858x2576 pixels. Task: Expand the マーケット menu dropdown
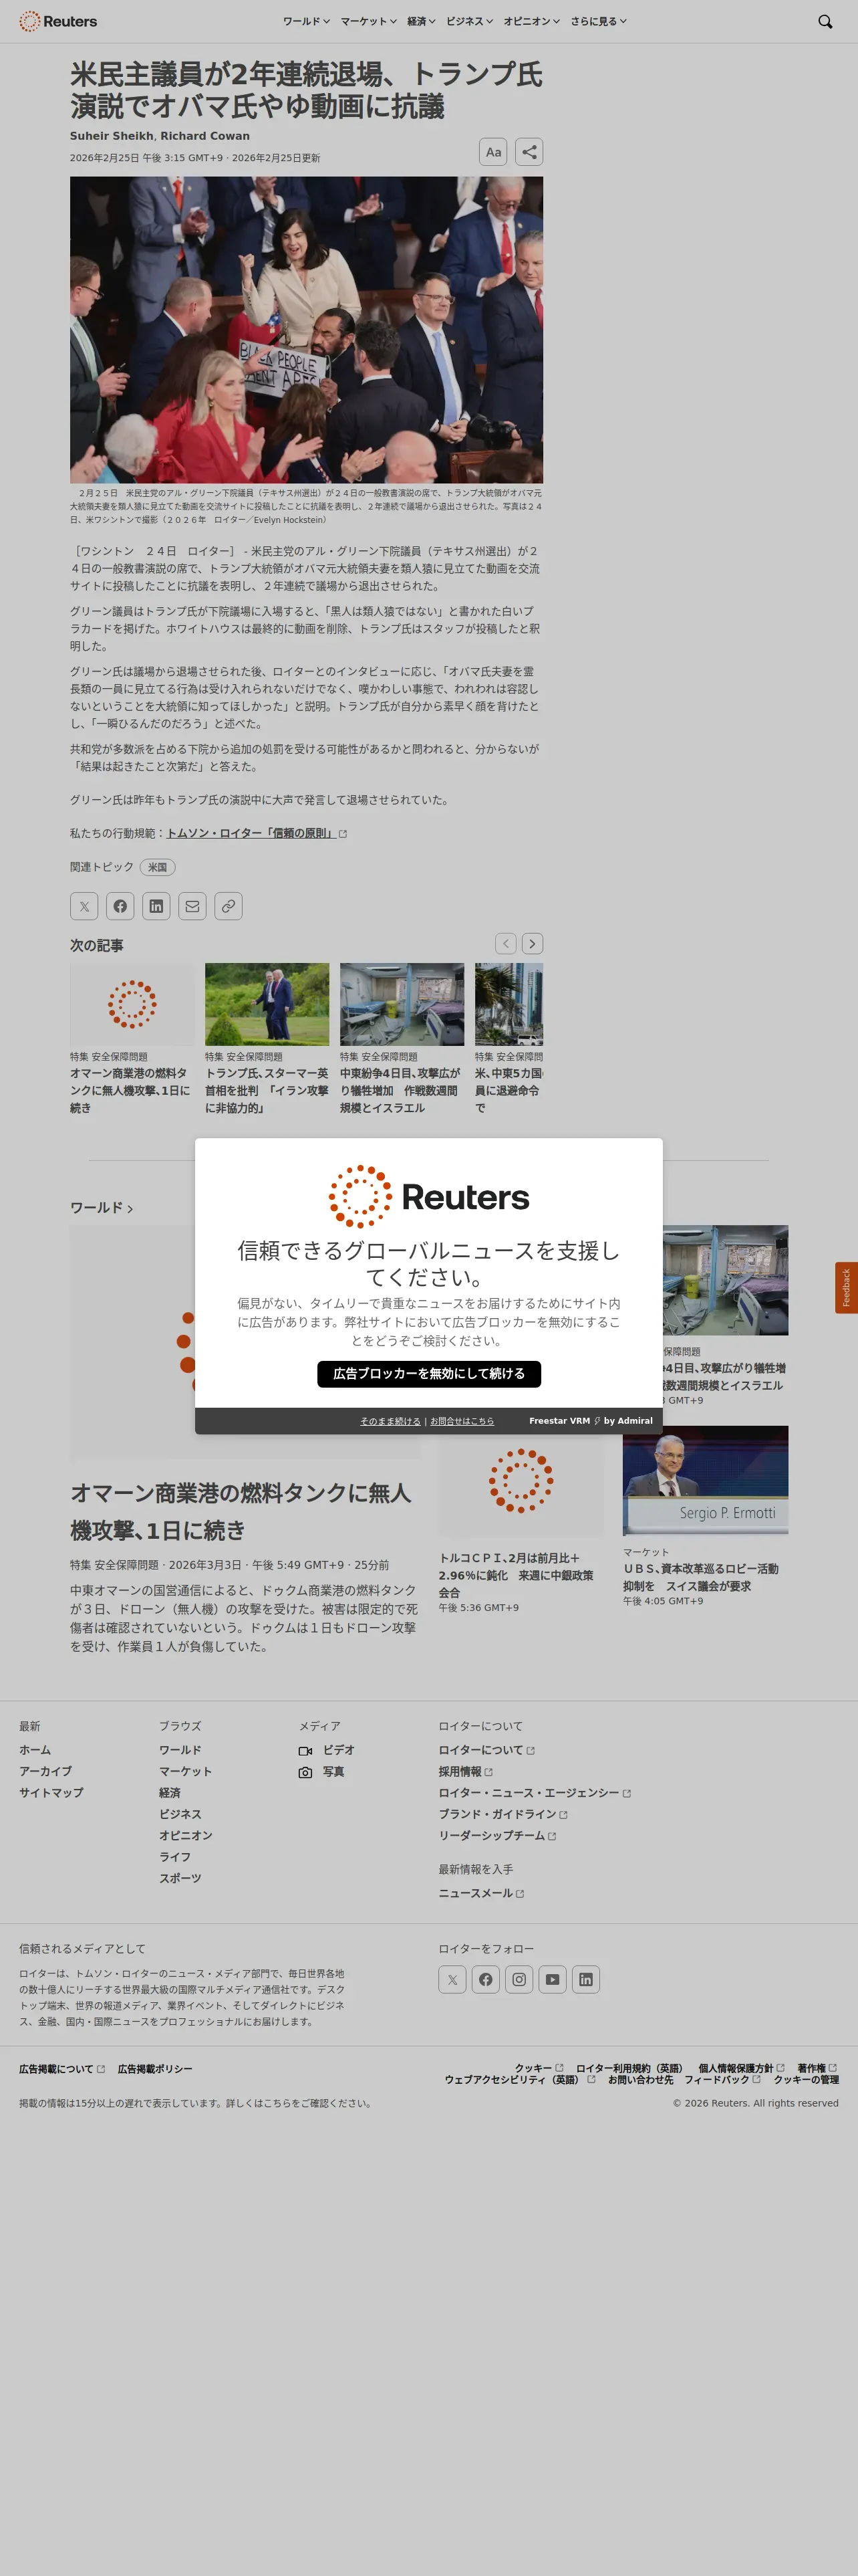tap(369, 21)
